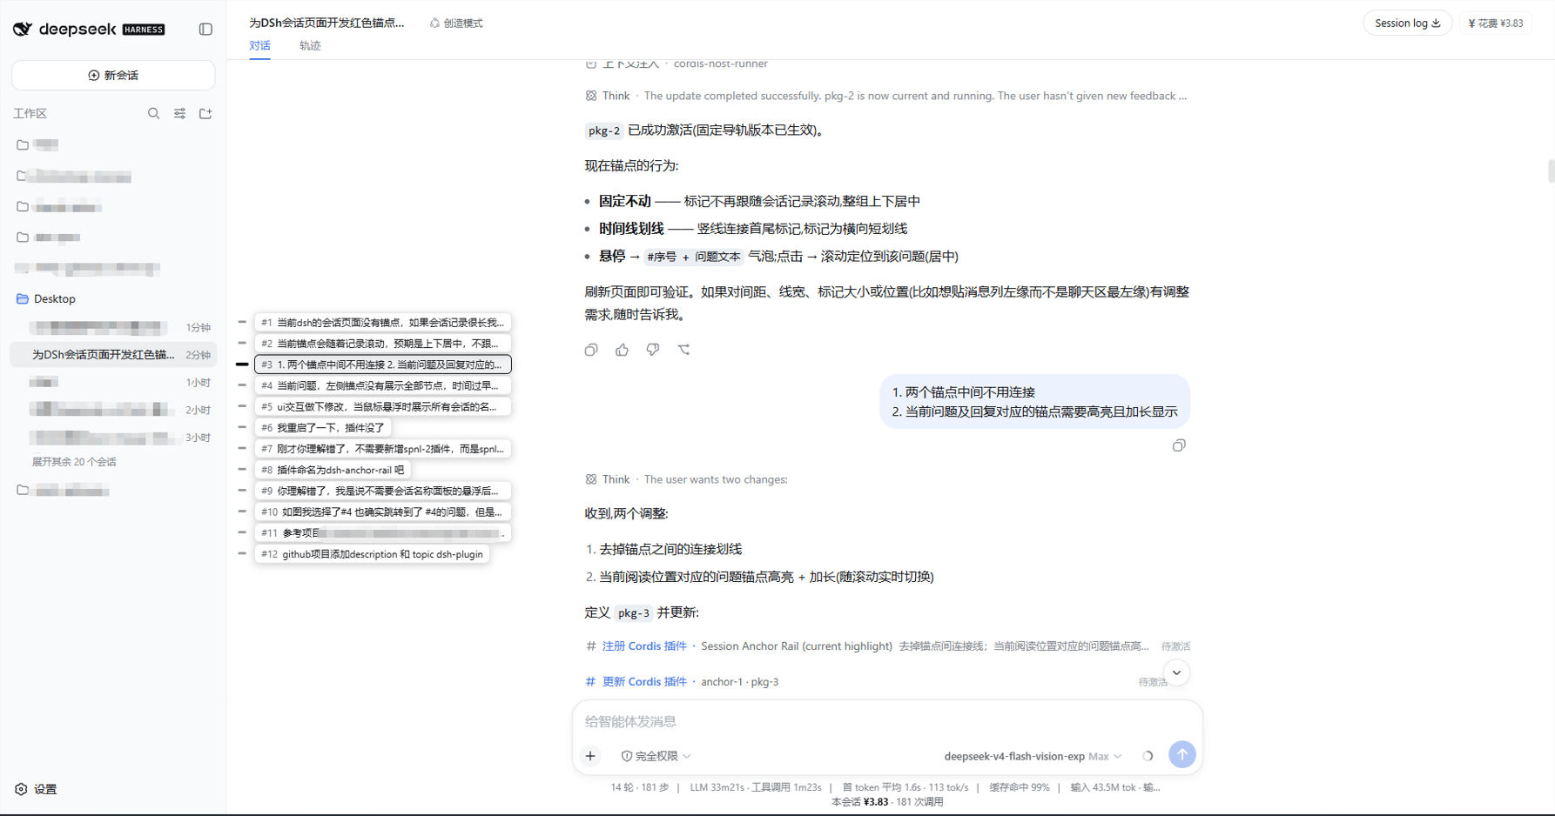Jump to anchor #1 当前dsh的会话页面没有锚点
This screenshot has width=1555, height=816.
click(383, 323)
